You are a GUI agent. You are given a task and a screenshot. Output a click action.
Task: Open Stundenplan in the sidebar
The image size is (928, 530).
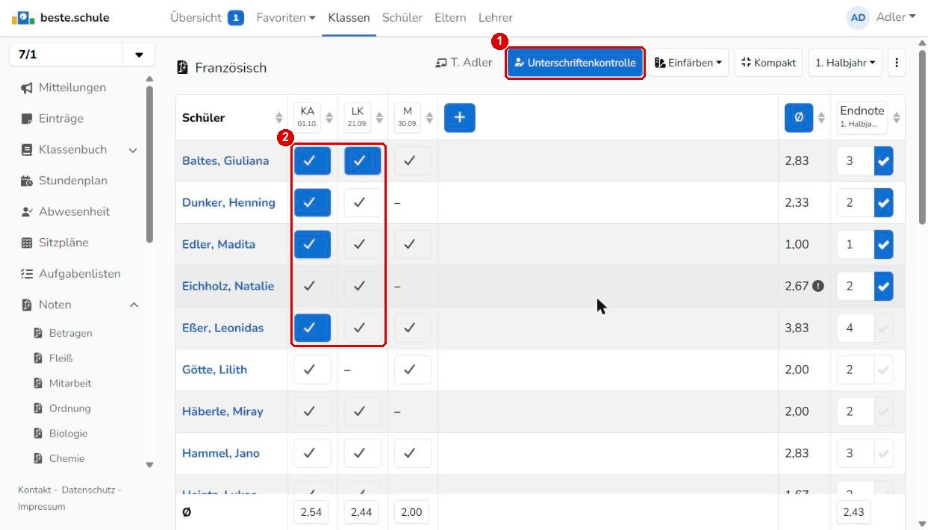(73, 181)
